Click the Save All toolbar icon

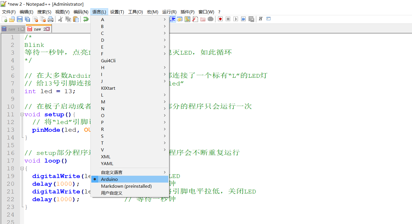pos(27,19)
